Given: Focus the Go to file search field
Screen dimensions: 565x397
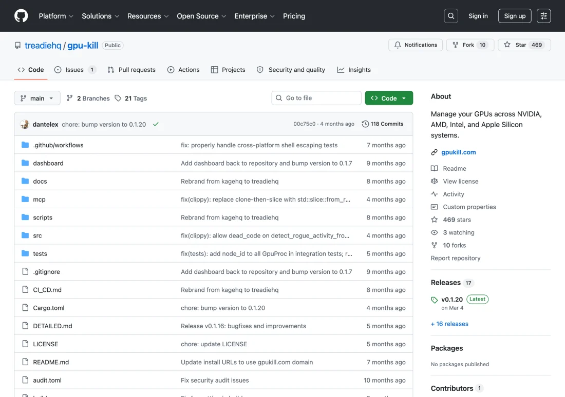Looking at the screenshot, I should 316,98.
